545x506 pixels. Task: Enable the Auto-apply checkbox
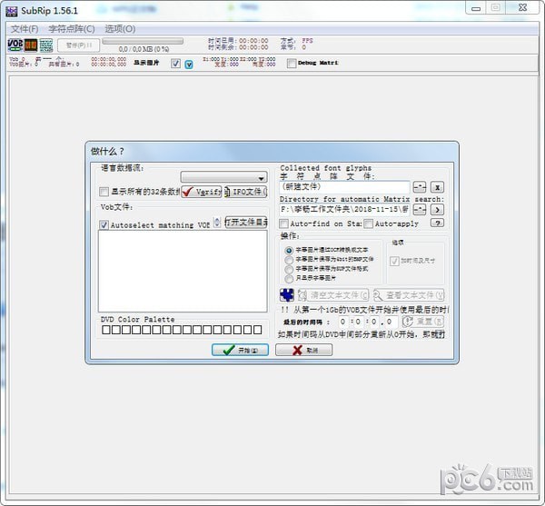coord(368,223)
